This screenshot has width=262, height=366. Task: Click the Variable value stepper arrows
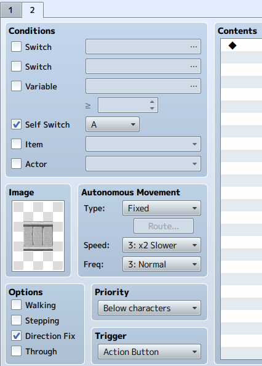click(152, 105)
